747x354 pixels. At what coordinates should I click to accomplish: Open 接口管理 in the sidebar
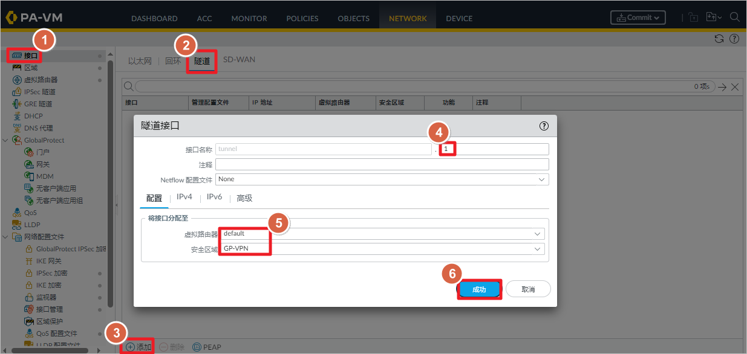(x=49, y=309)
